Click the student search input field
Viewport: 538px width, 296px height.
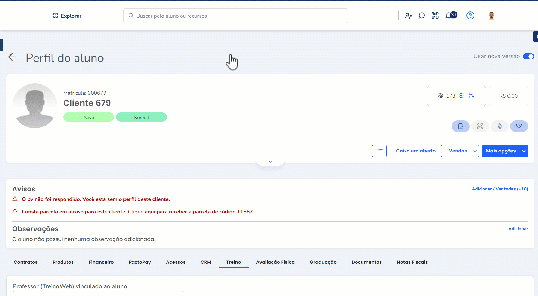point(235,16)
